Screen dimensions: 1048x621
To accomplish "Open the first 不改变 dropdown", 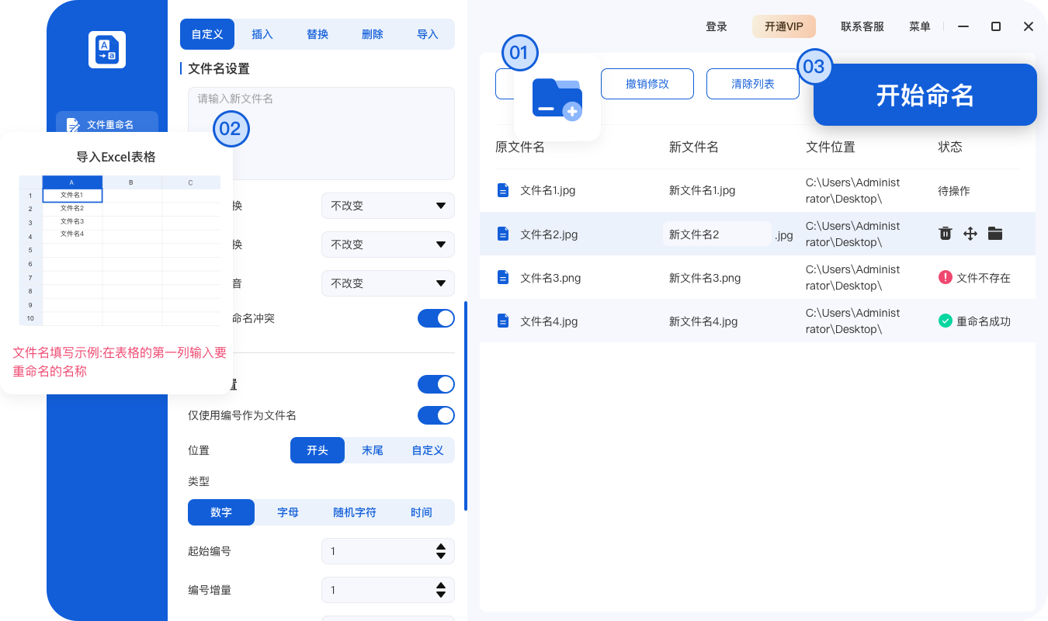I will click(x=387, y=205).
